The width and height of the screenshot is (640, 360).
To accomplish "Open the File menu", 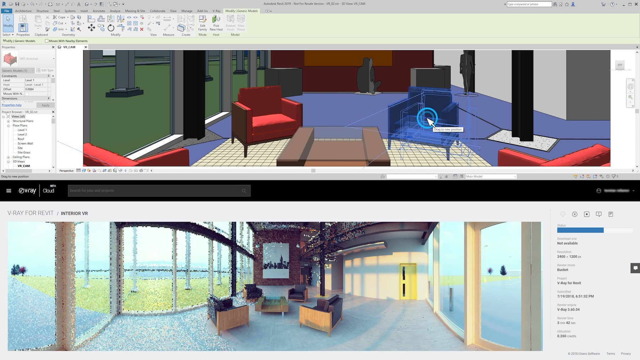I will [7, 11].
